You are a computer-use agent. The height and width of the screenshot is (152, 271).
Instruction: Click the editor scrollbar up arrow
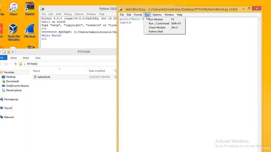pyautogui.click(x=260, y=19)
